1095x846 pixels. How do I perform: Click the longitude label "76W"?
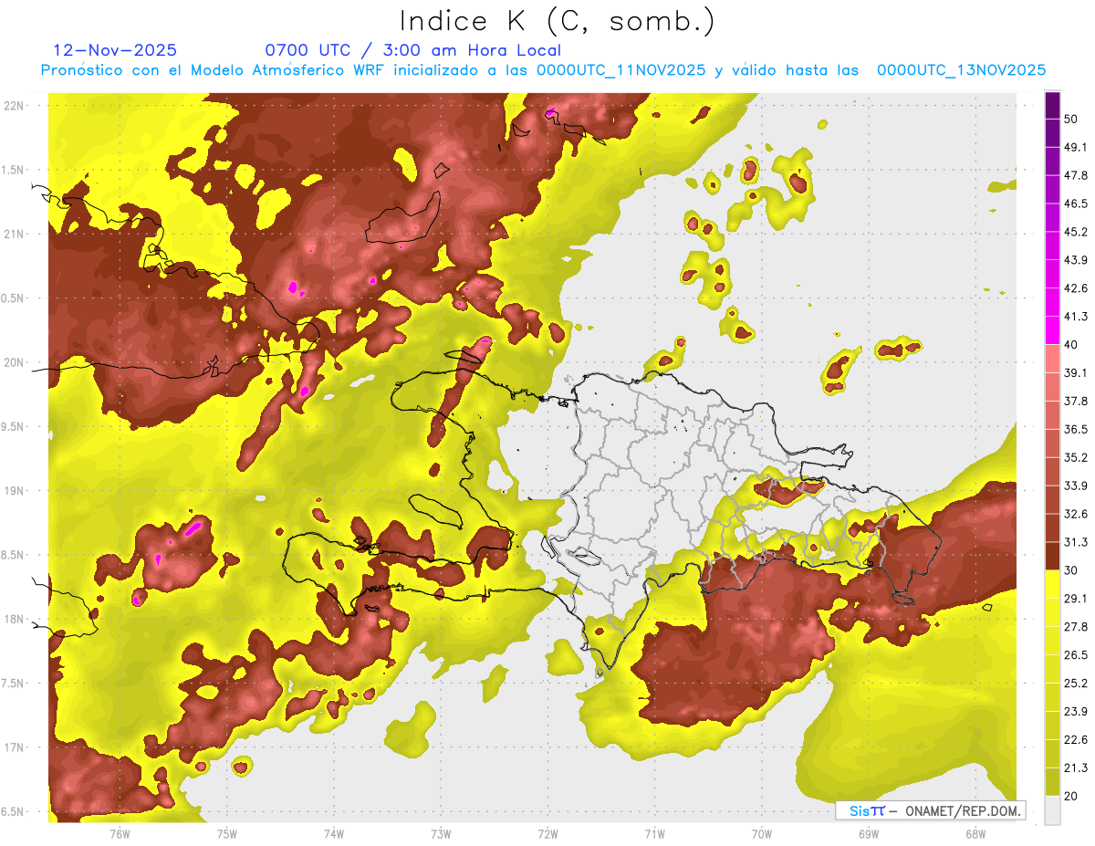120,833
